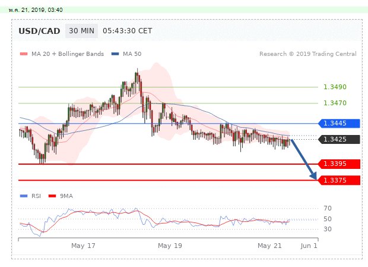The width and height of the screenshot is (368, 267).
Task: Click the May 17 date axis label
Action: [x=83, y=246]
